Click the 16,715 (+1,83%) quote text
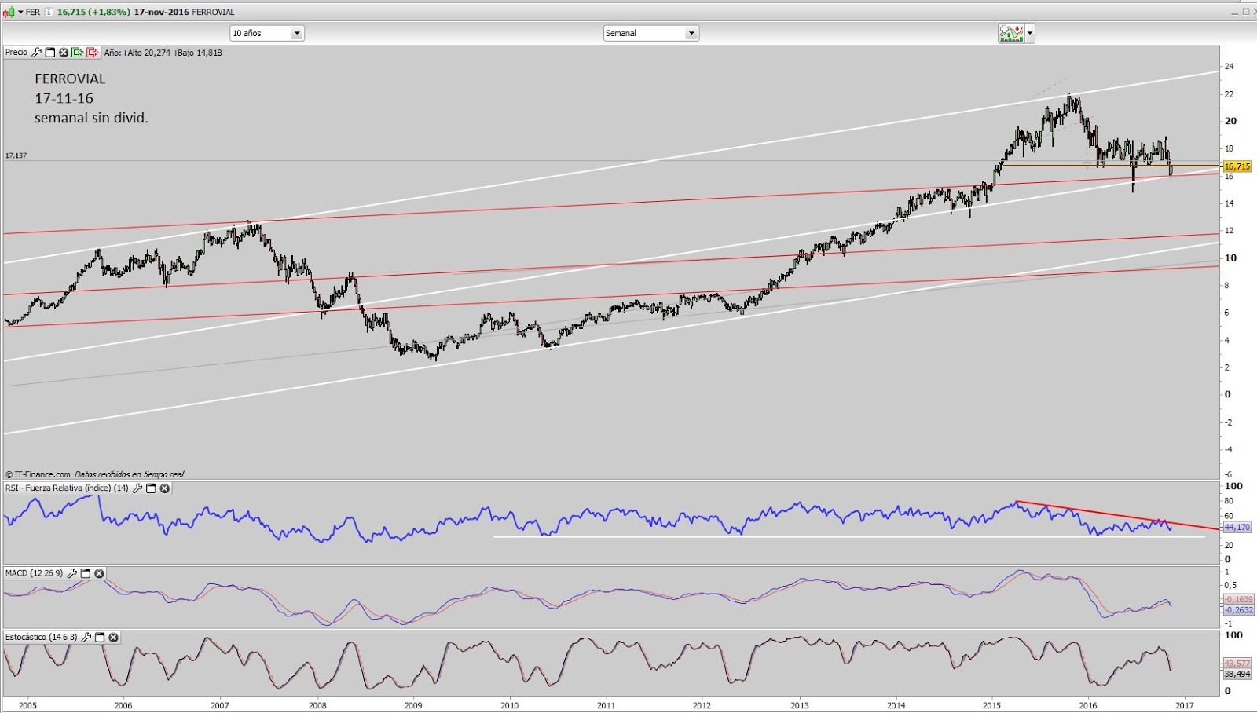 tap(93, 12)
